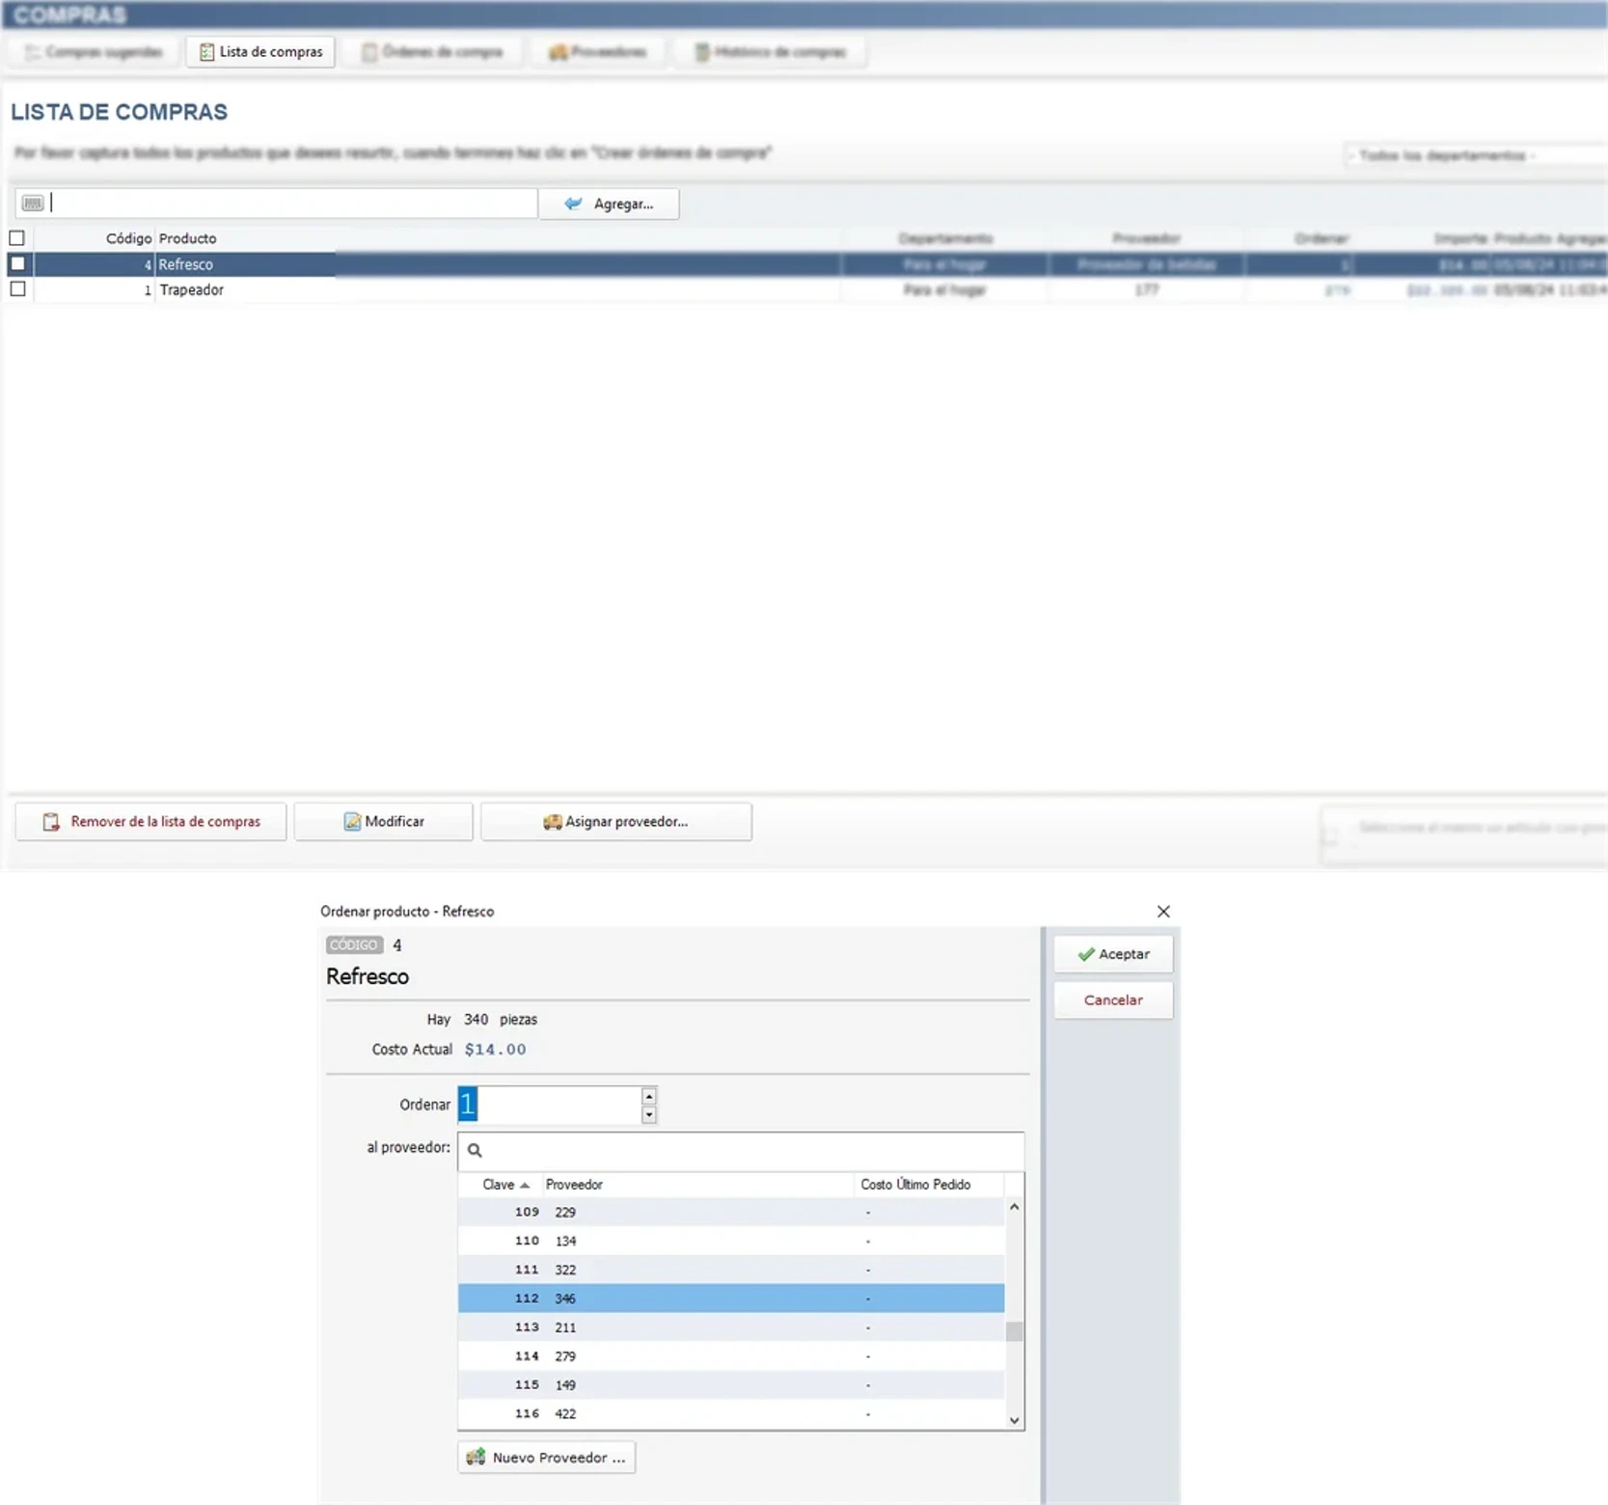1608x1505 pixels.
Task: Click the Nuevo Proveedor icon
Action: pyautogui.click(x=476, y=1457)
